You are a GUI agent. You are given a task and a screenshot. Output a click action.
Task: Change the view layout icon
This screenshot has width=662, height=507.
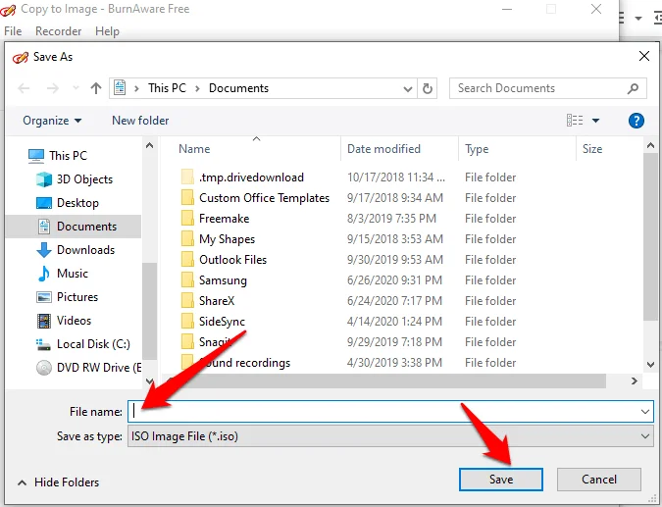pyautogui.click(x=574, y=121)
